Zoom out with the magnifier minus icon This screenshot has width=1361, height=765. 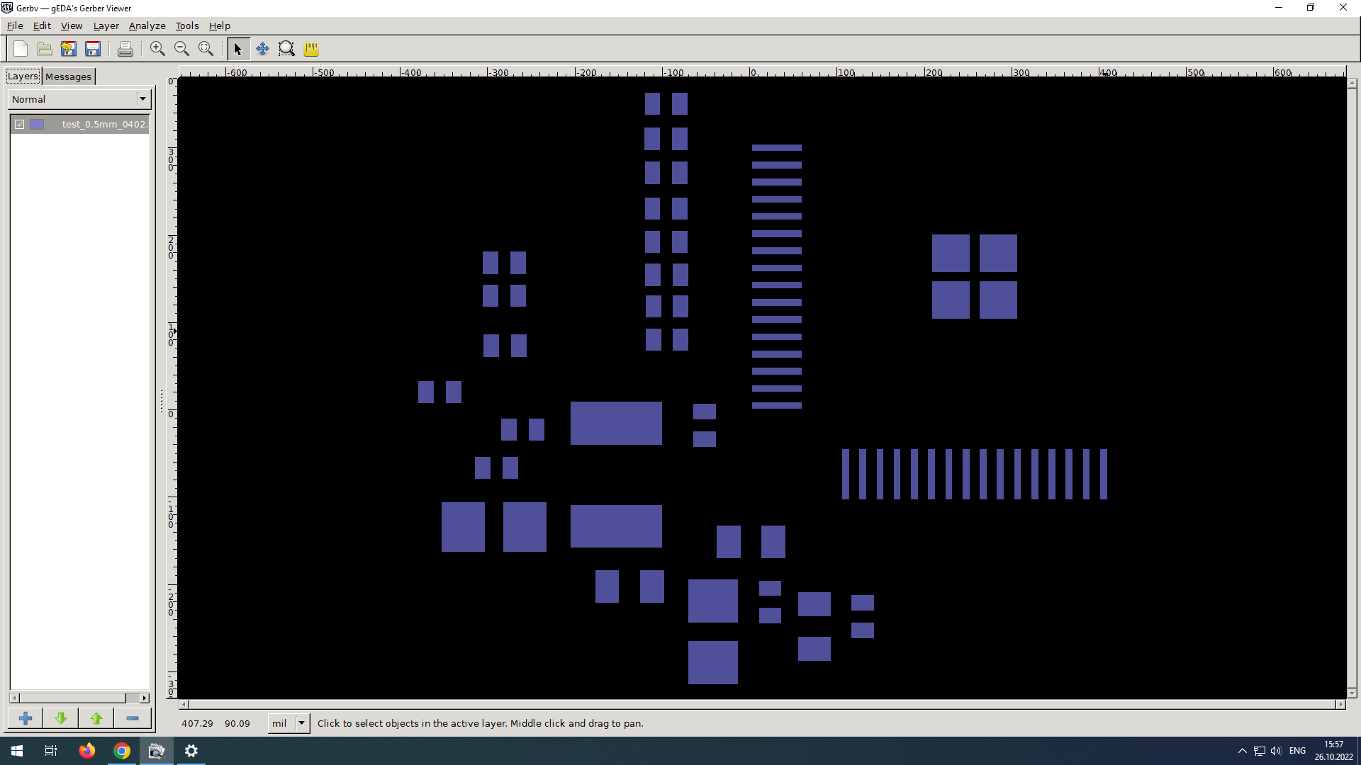coord(181,49)
